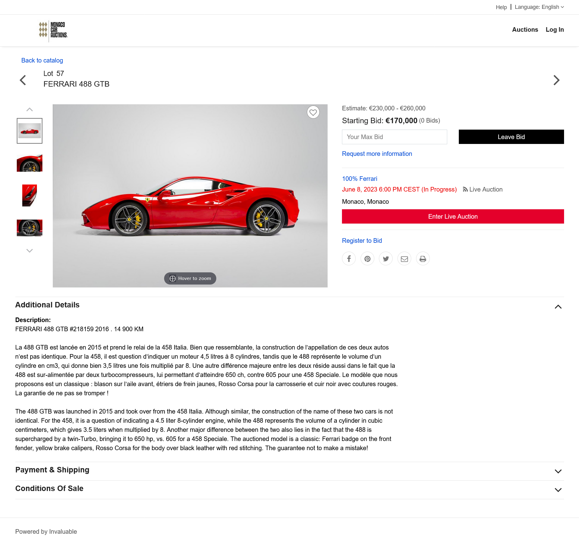Open Monaco Car Auctions logo home
This screenshot has width=579, height=545.
53,30
